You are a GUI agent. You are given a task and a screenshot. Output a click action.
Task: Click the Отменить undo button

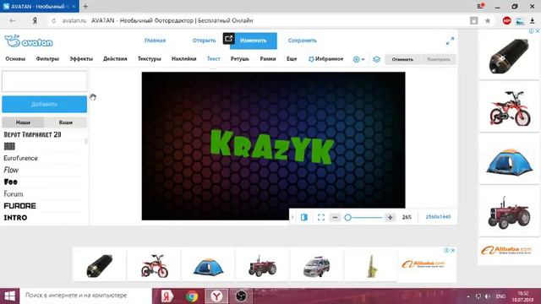coord(402,59)
